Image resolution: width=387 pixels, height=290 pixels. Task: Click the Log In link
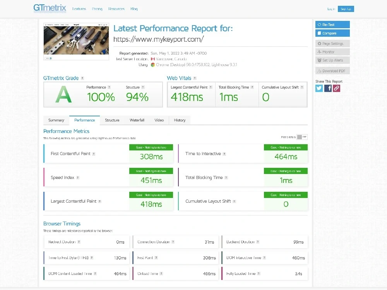click(331, 9)
